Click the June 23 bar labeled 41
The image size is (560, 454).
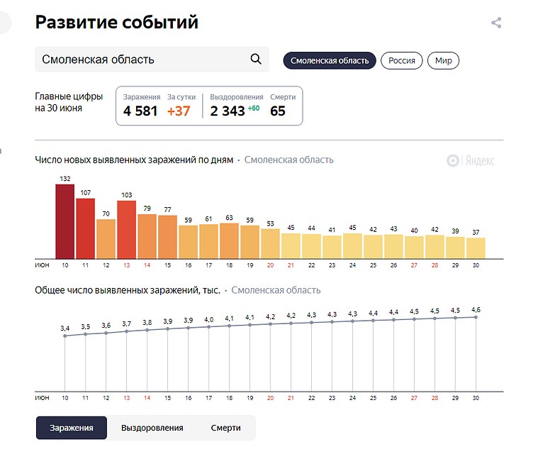click(332, 247)
